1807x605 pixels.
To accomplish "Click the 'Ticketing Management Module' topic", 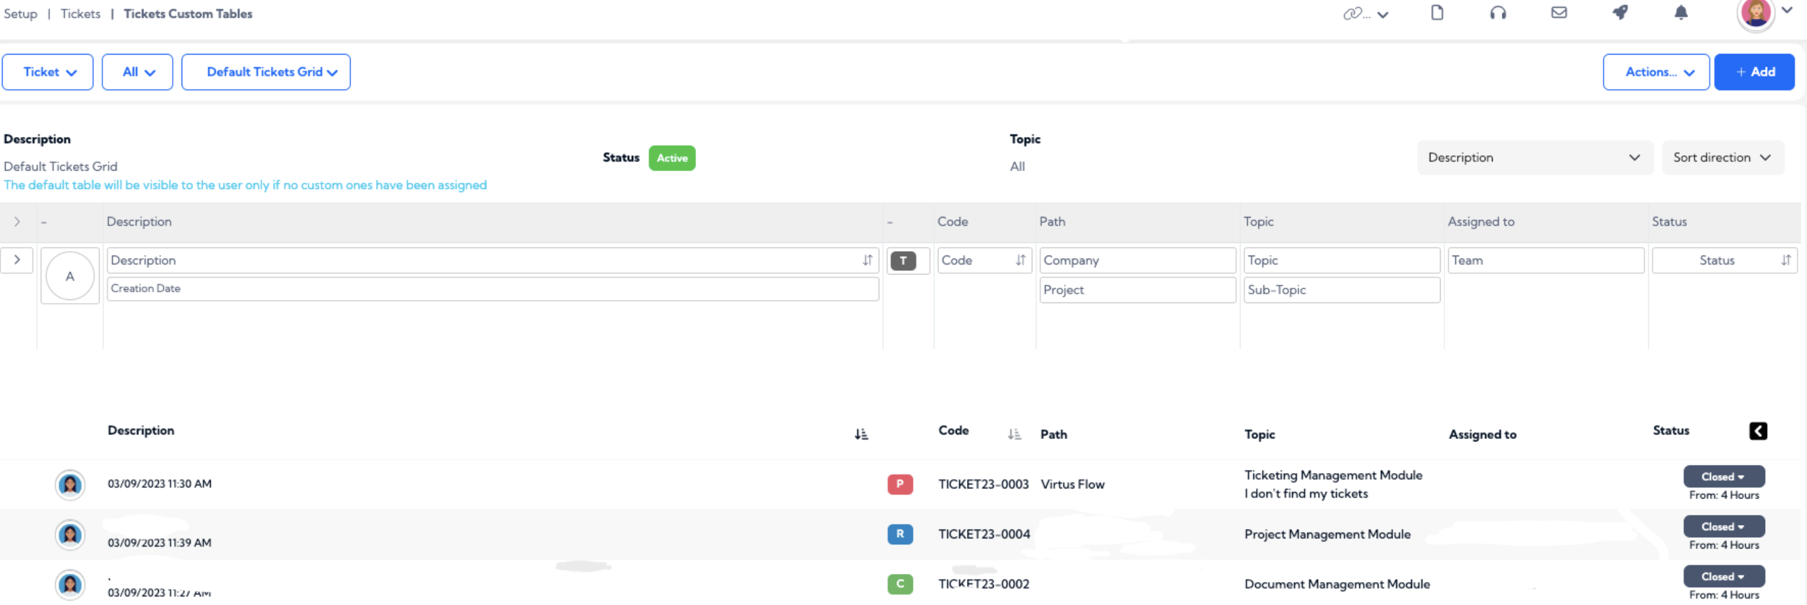I will click(x=1333, y=475).
